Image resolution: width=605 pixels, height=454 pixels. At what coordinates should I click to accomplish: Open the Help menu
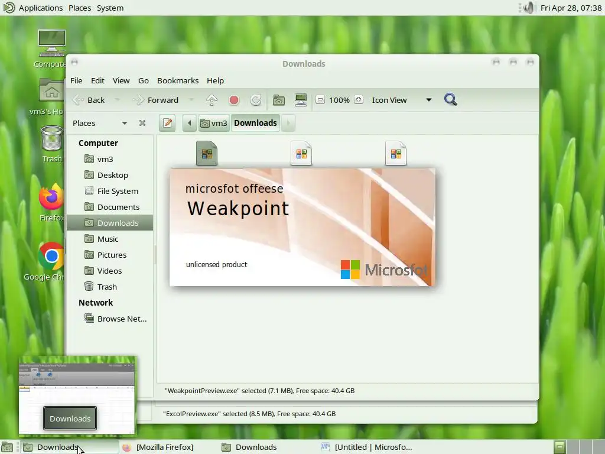pyautogui.click(x=215, y=80)
